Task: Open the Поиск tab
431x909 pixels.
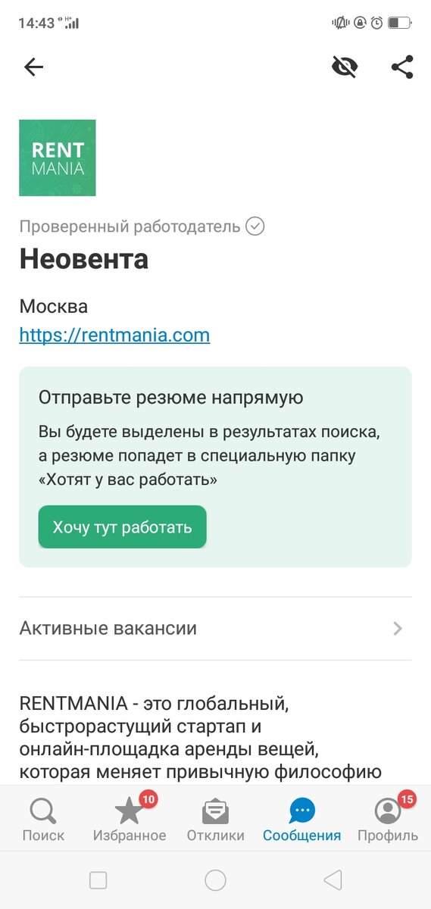Action: point(43,821)
